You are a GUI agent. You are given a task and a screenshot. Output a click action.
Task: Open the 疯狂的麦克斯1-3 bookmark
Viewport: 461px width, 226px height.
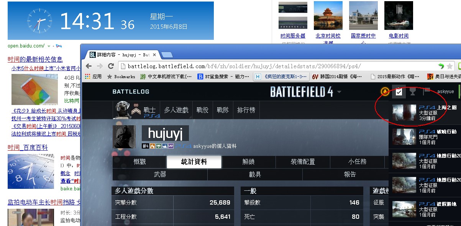(x=281, y=77)
